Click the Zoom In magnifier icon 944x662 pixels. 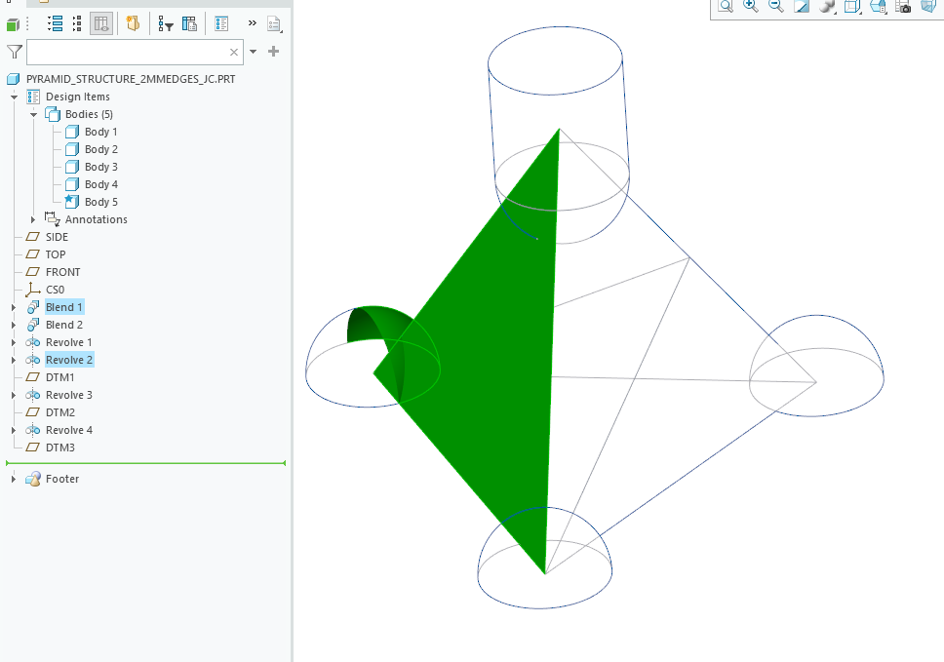click(751, 6)
